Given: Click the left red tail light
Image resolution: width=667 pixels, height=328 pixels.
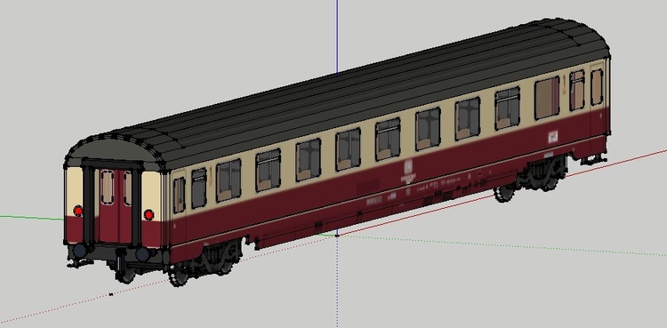Looking at the screenshot, I should (x=78, y=210).
